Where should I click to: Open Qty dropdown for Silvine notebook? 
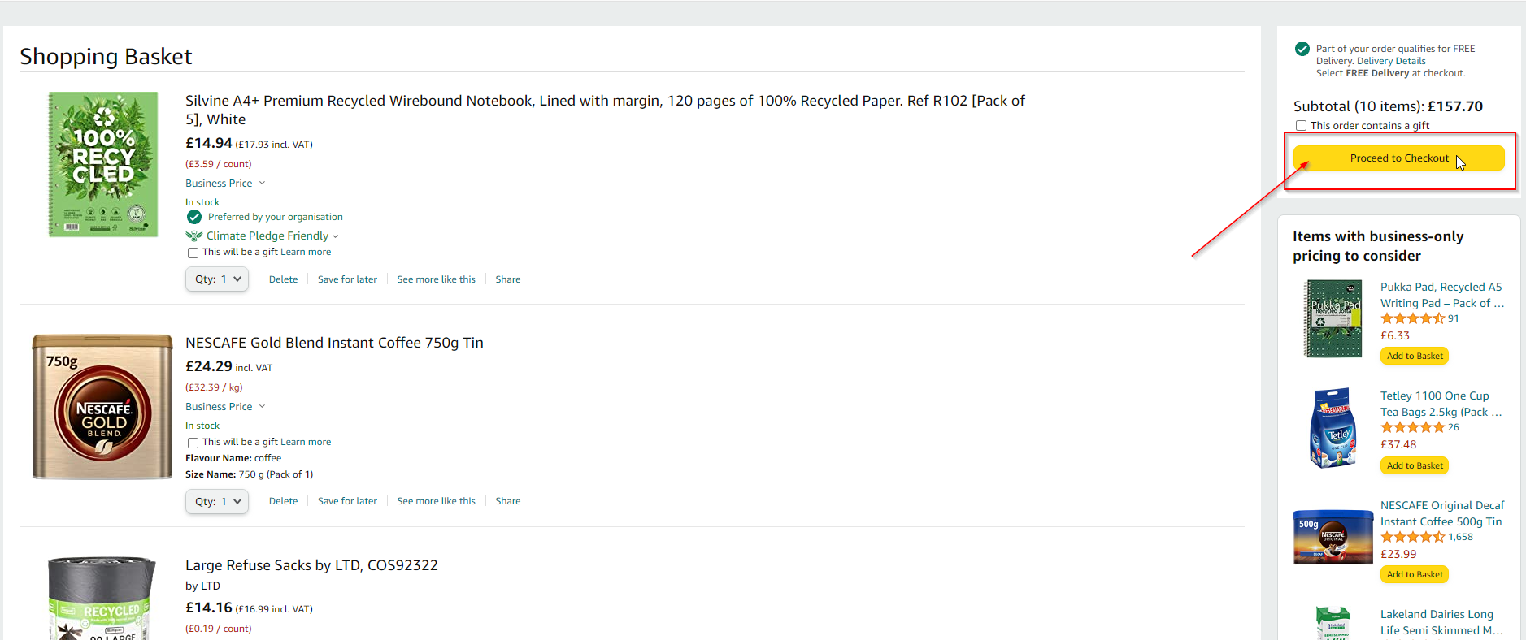pyautogui.click(x=217, y=279)
